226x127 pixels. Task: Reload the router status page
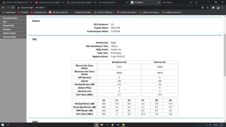(13, 8)
